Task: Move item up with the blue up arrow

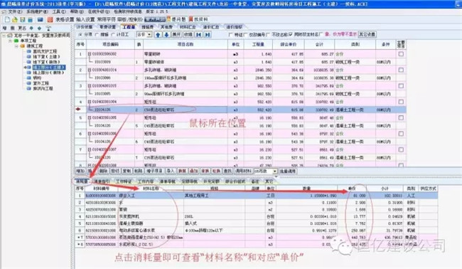Action: pyautogui.click(x=158, y=34)
